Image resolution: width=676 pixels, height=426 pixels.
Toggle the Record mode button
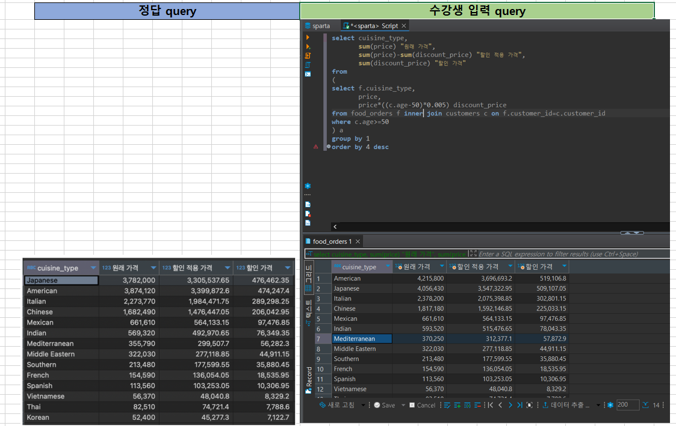click(309, 380)
